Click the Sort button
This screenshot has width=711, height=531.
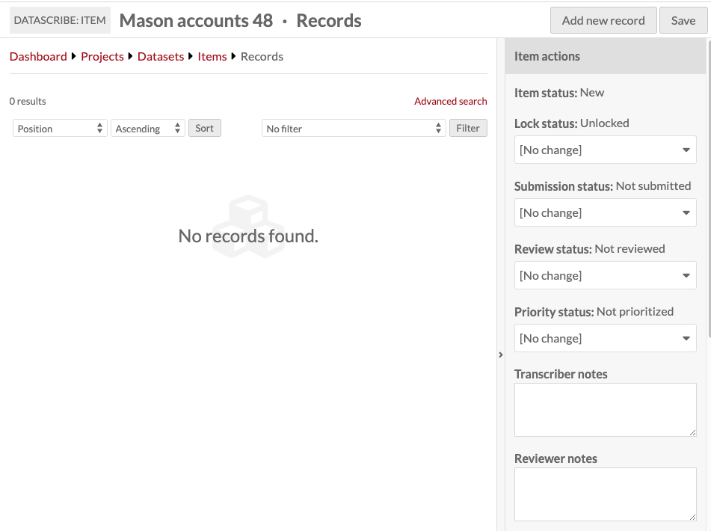[x=205, y=128]
